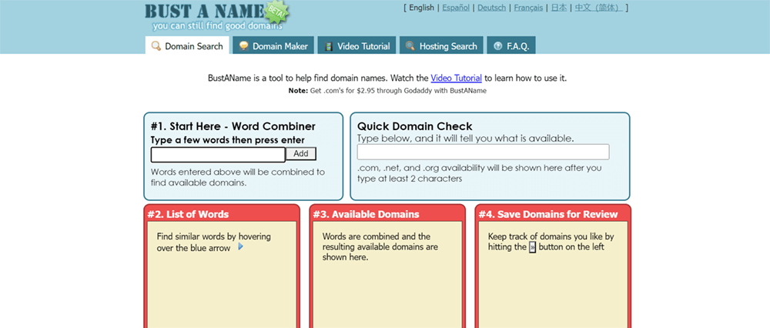
Task: Click the question icon on F.A.Q. tab
Action: point(498,46)
